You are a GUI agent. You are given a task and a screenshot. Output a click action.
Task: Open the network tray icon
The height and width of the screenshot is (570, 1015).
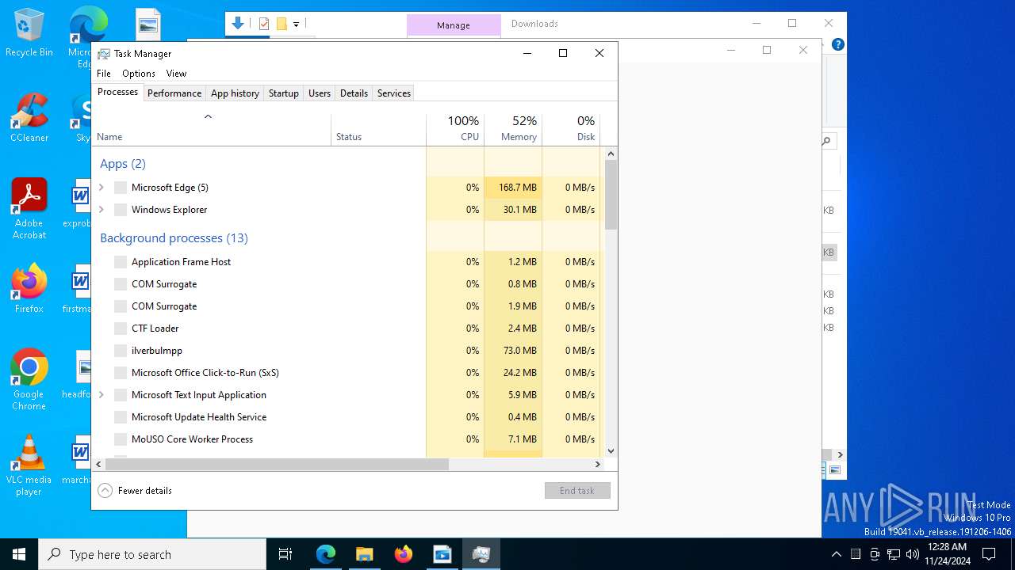pyautogui.click(x=894, y=554)
